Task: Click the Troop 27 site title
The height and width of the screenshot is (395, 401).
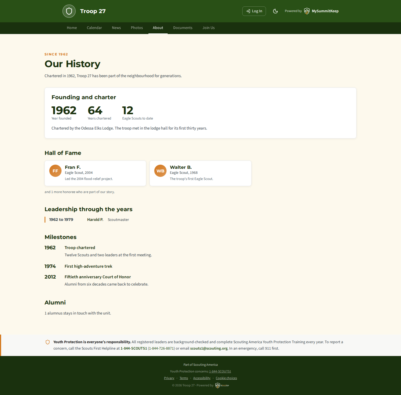Action: click(93, 11)
